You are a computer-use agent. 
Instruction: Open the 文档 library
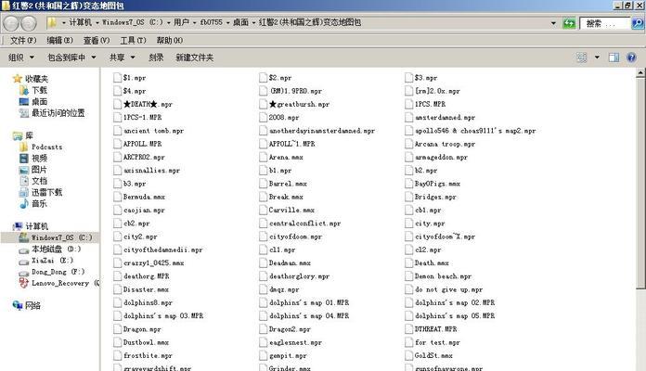[x=33, y=181]
